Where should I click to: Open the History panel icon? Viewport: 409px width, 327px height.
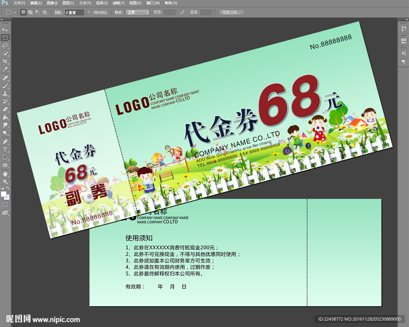point(403,28)
